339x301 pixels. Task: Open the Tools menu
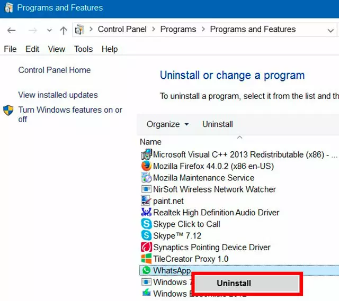click(x=84, y=49)
